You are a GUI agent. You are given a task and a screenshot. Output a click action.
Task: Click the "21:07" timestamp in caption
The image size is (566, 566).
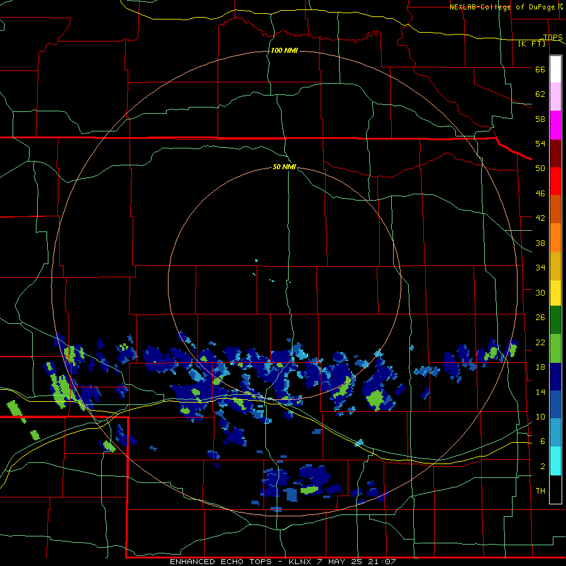382,562
